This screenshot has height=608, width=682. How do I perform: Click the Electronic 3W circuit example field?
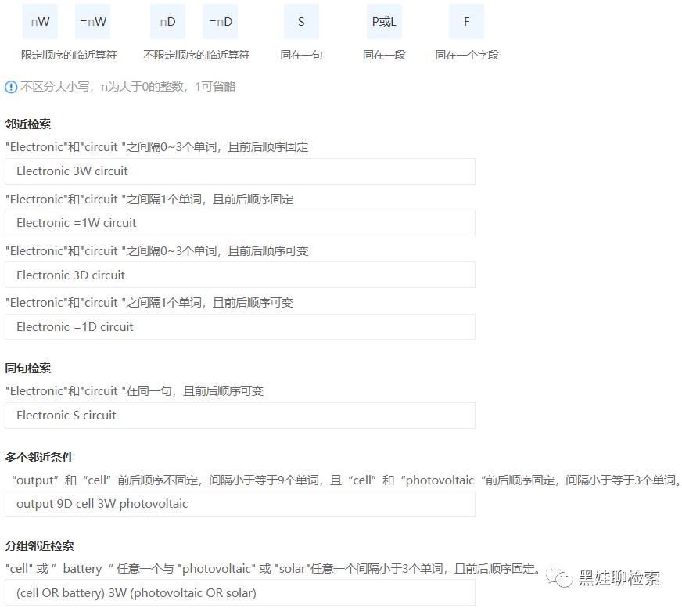pos(240,171)
